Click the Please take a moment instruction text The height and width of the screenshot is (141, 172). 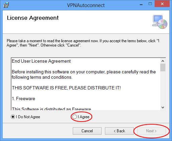pos(83,43)
